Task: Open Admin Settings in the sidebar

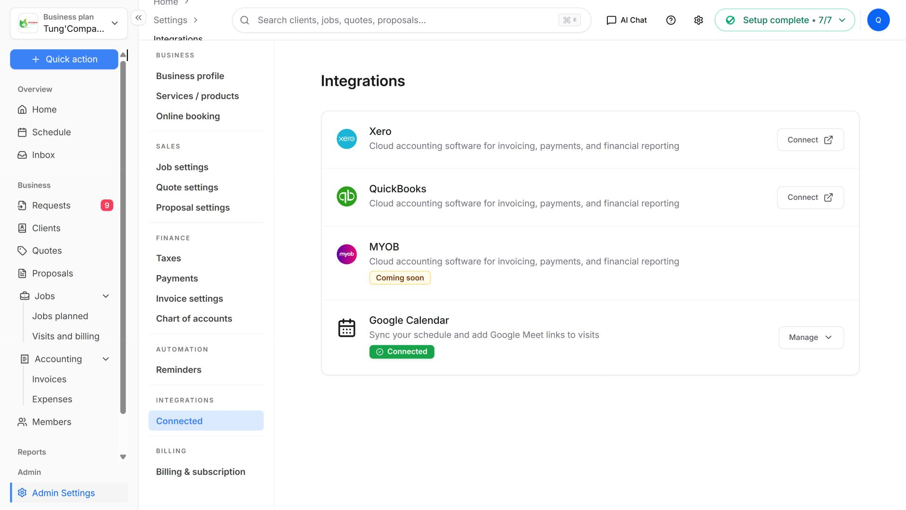Action: pos(69,493)
